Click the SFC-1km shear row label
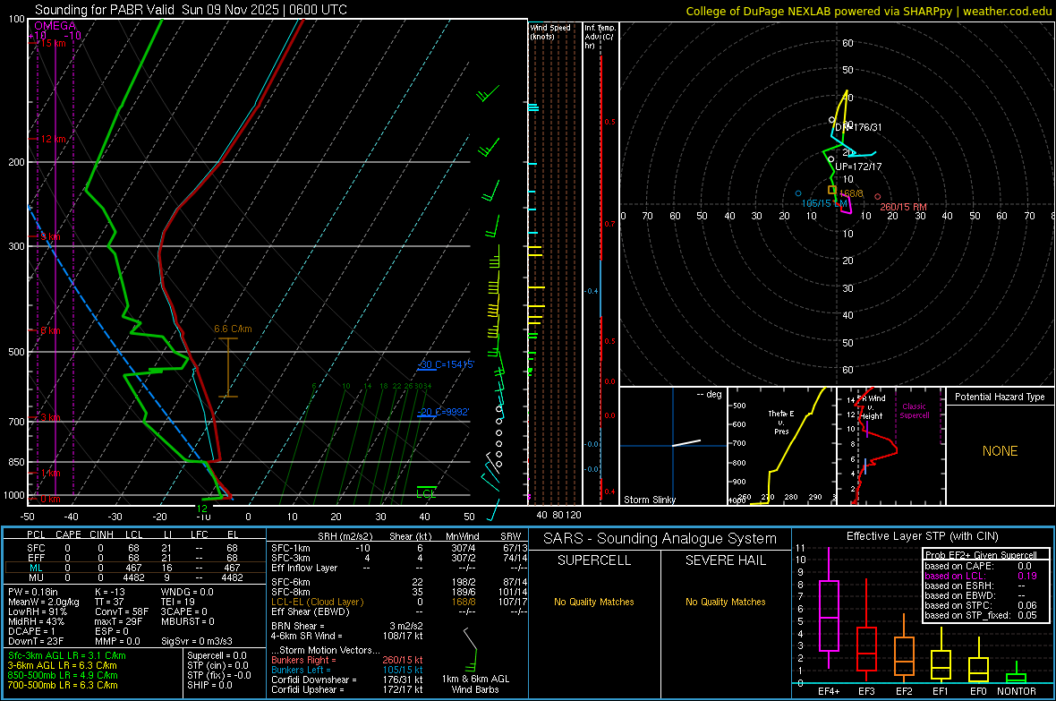1056x701 pixels. pos(290,548)
